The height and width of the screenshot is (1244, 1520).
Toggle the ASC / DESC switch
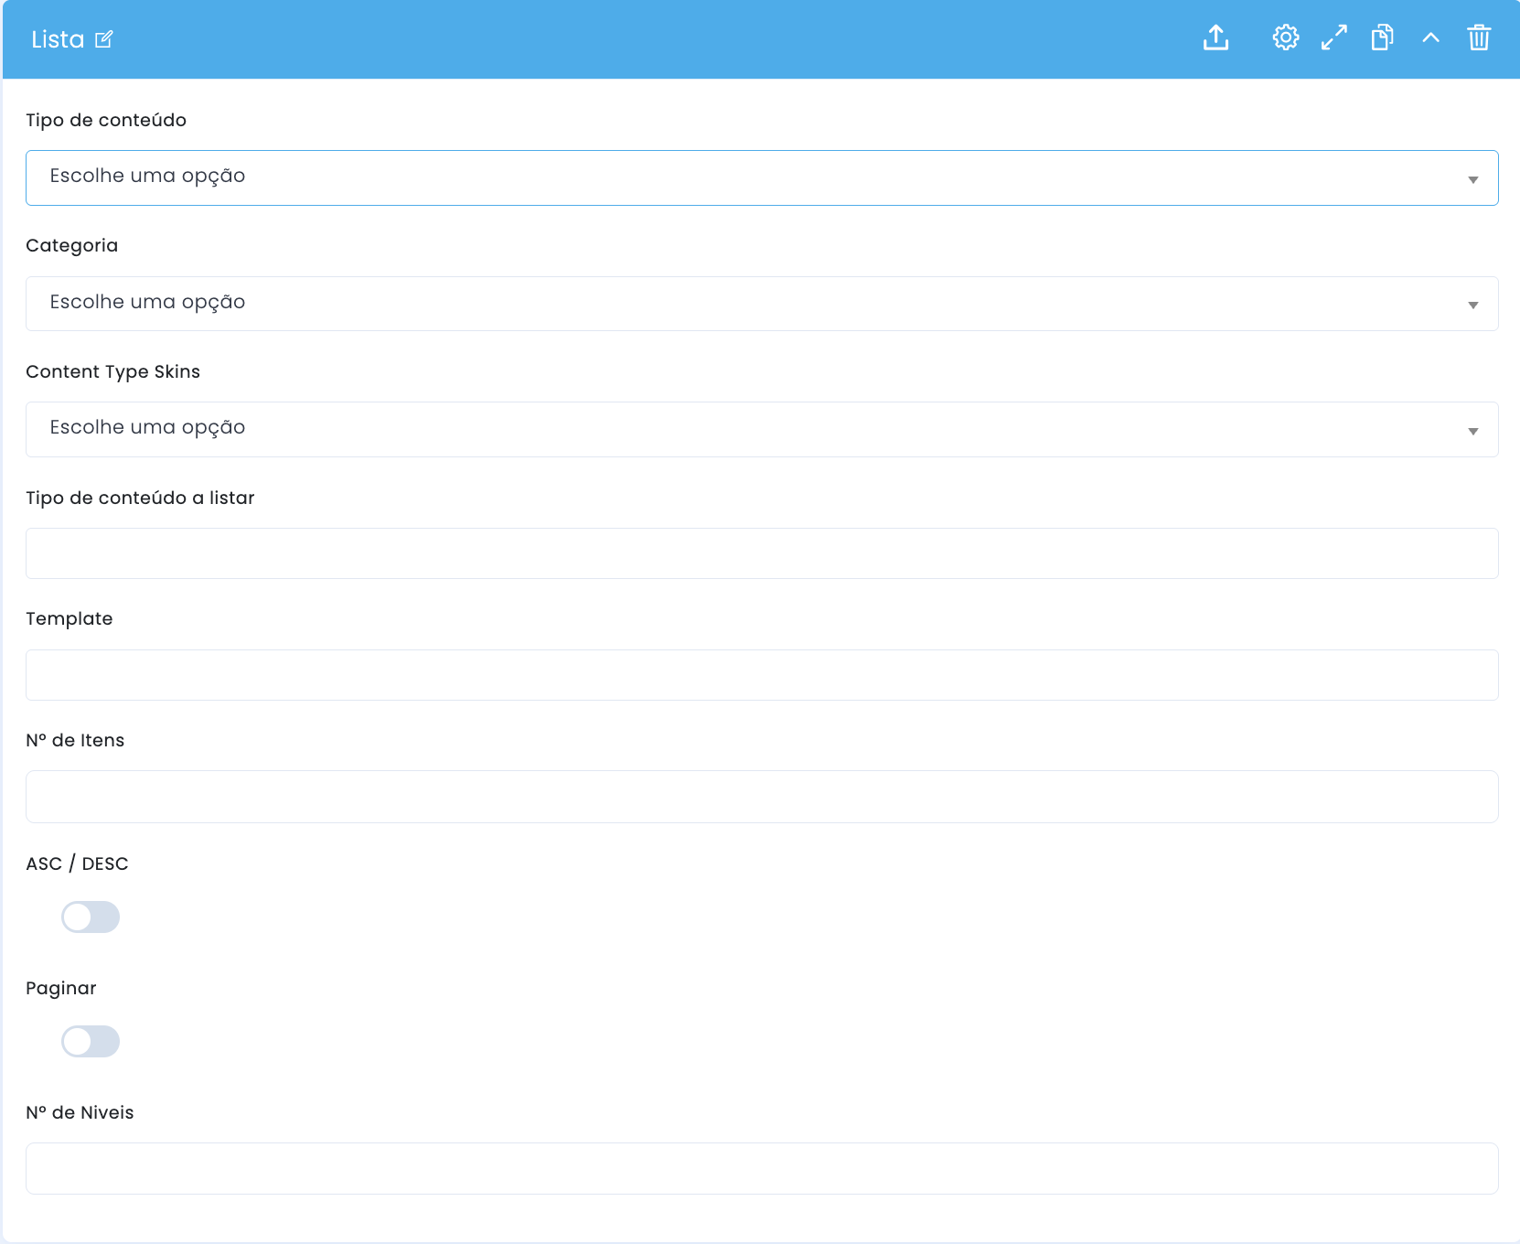tap(91, 917)
